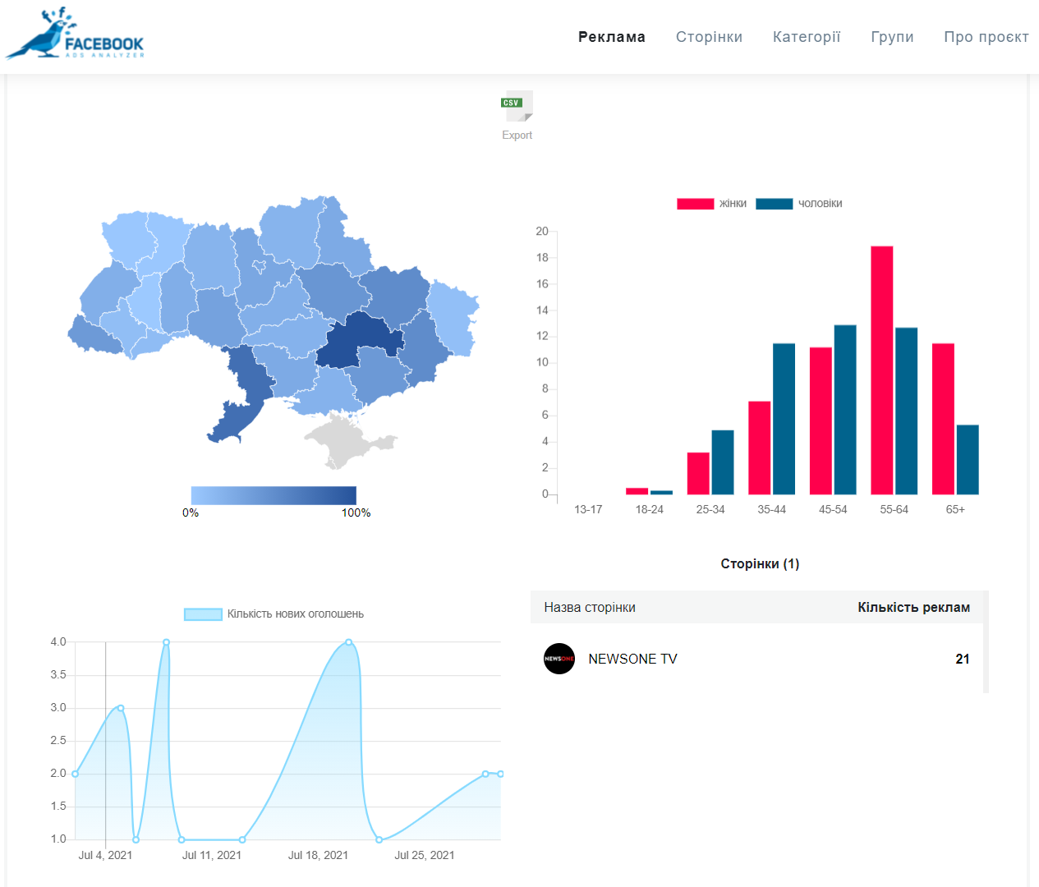Viewport: 1039px width, 887px height.
Task: Click the blue bar for age 35-44
Action: pyautogui.click(x=784, y=419)
